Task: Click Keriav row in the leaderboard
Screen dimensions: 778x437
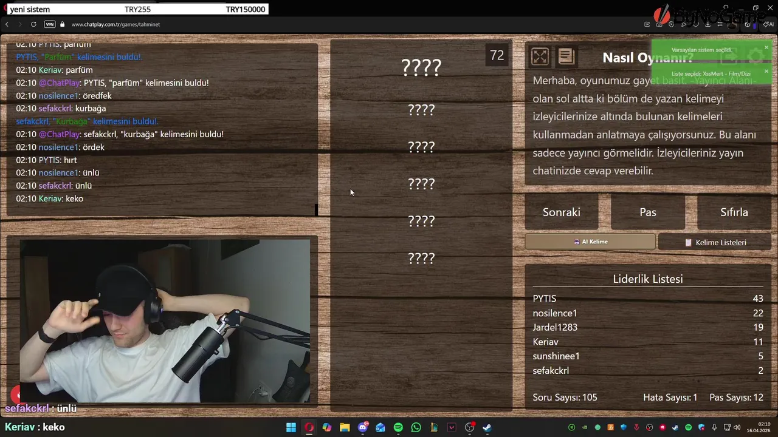Action: click(648, 342)
